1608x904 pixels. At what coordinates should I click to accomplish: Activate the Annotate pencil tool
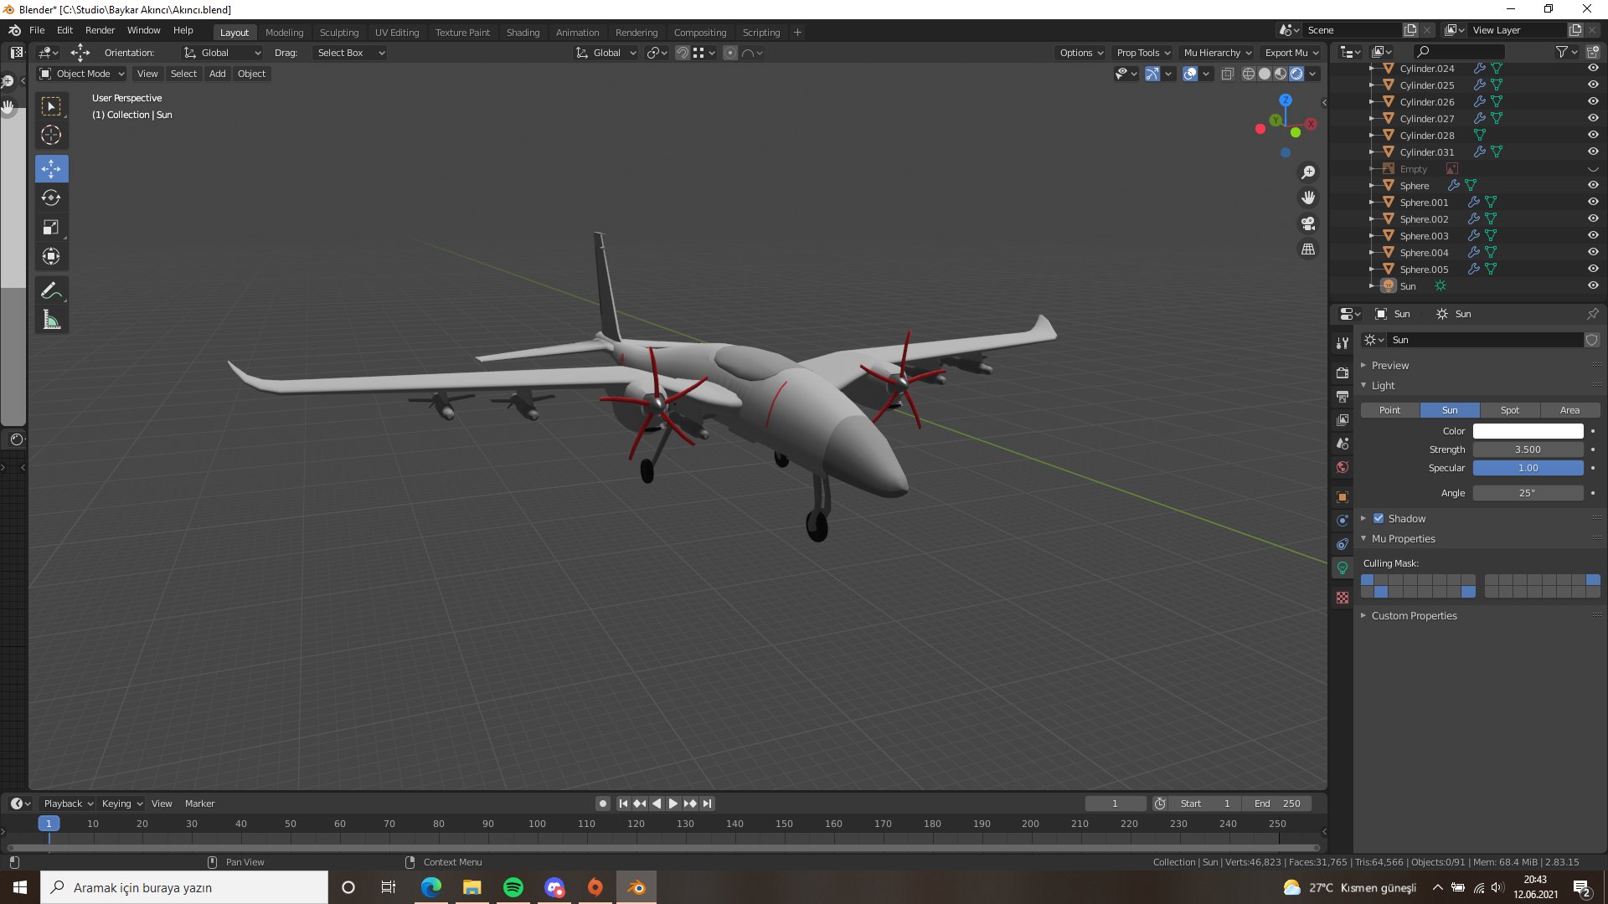(x=51, y=290)
